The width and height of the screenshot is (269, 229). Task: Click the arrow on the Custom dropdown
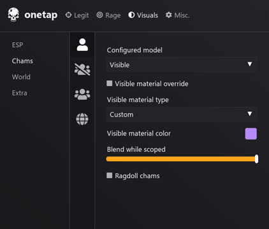250,114
